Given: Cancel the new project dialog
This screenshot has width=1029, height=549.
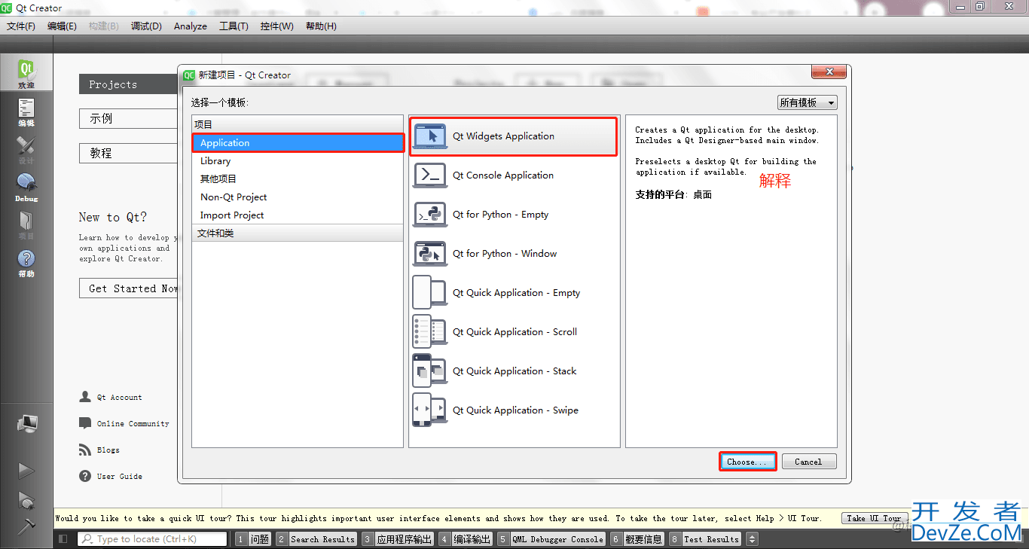Looking at the screenshot, I should [x=809, y=462].
